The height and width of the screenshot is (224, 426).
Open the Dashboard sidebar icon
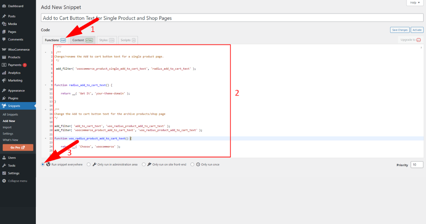(4, 6)
